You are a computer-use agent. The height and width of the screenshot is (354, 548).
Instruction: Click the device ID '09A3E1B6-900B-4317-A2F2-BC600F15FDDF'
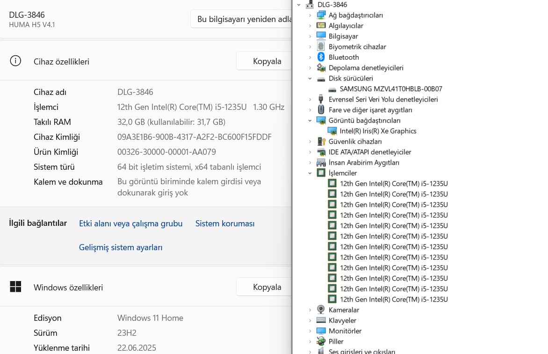pos(195,137)
